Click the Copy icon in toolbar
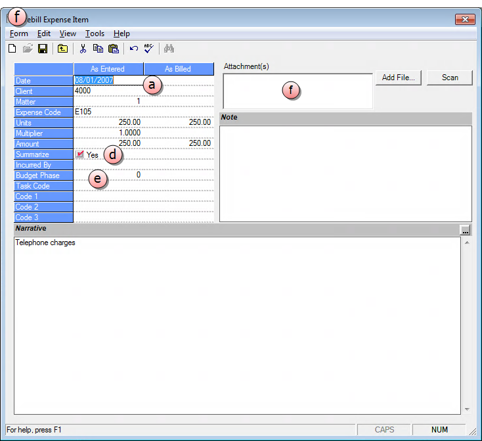The height and width of the screenshot is (441, 482). click(x=98, y=49)
